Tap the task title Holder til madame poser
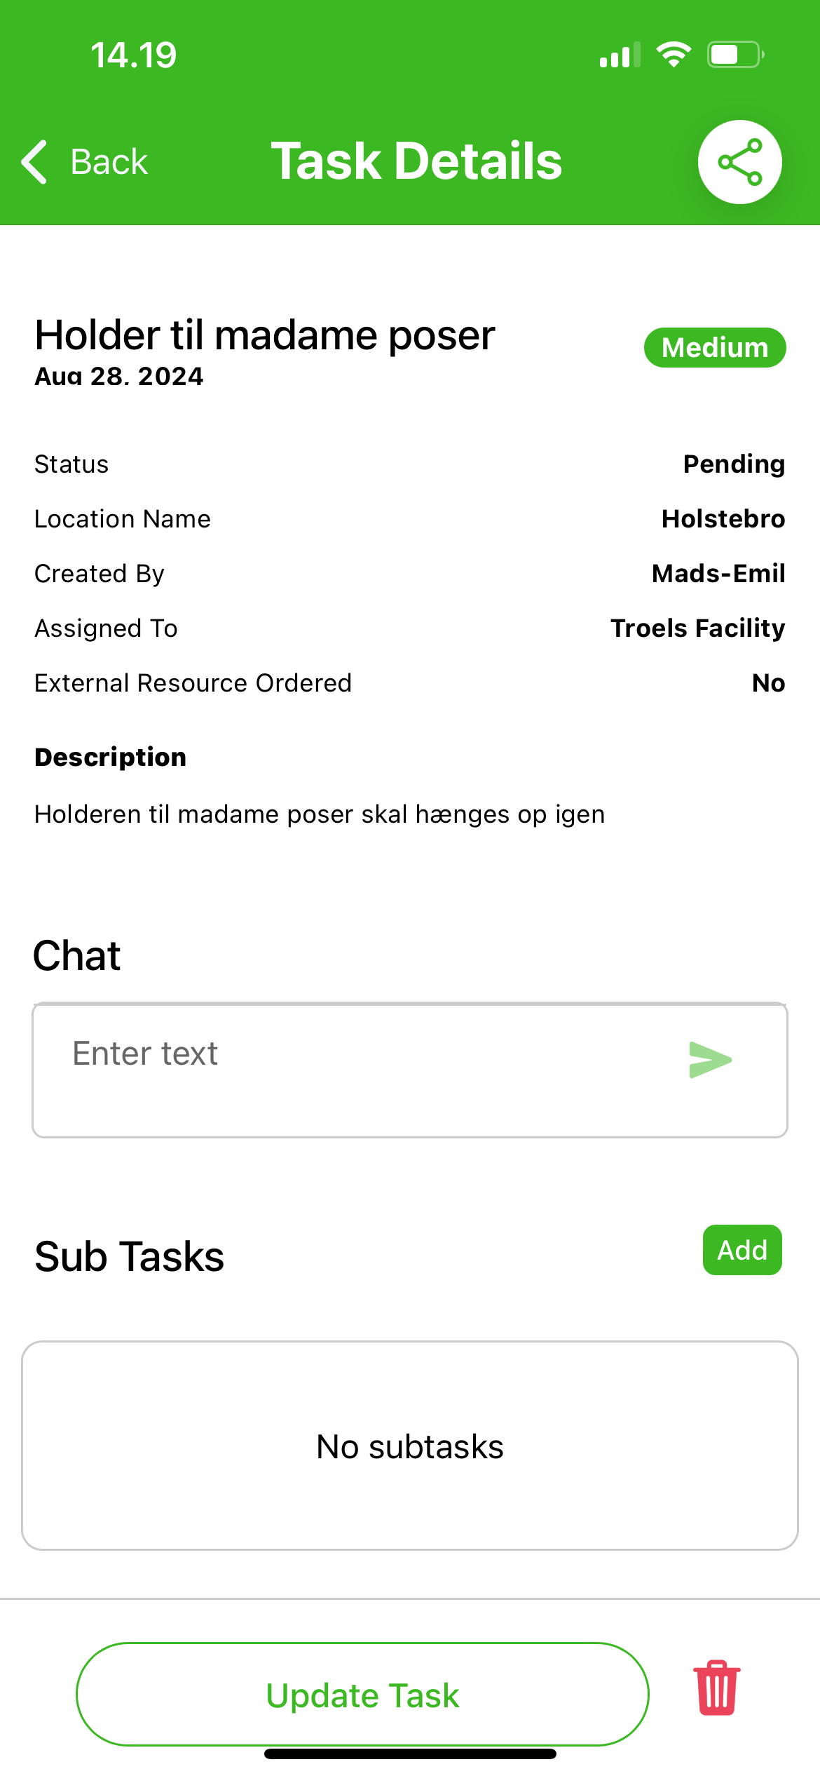Image resolution: width=820 pixels, height=1776 pixels. point(265,335)
